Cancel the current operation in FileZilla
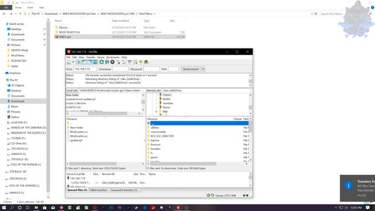Screen dimensions: 375x211 point(112,62)
